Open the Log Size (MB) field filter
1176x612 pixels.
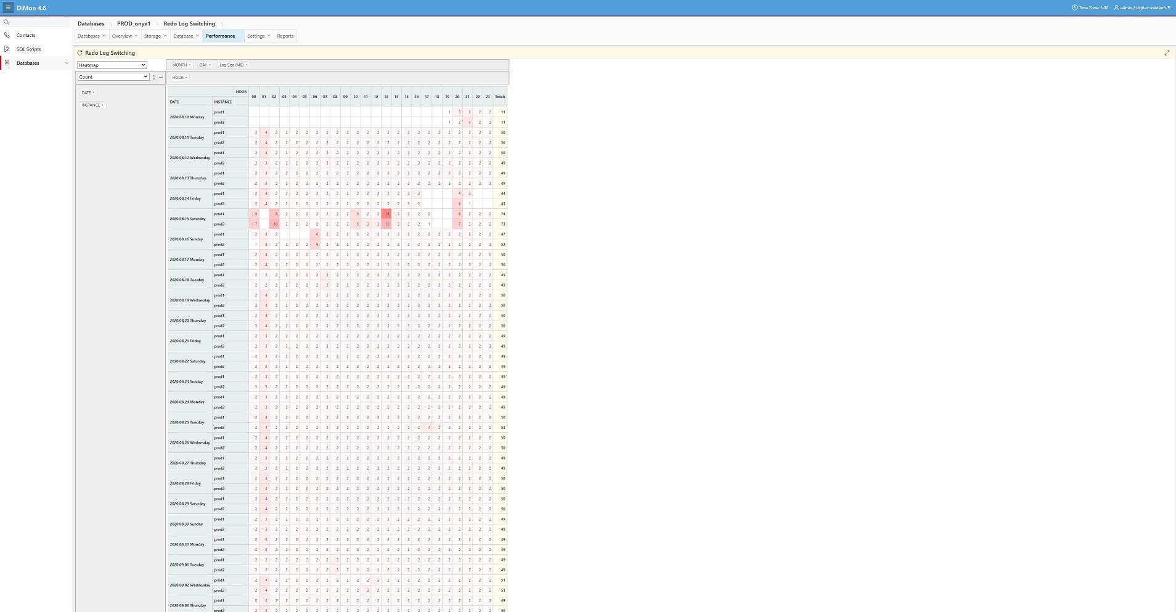coord(233,65)
